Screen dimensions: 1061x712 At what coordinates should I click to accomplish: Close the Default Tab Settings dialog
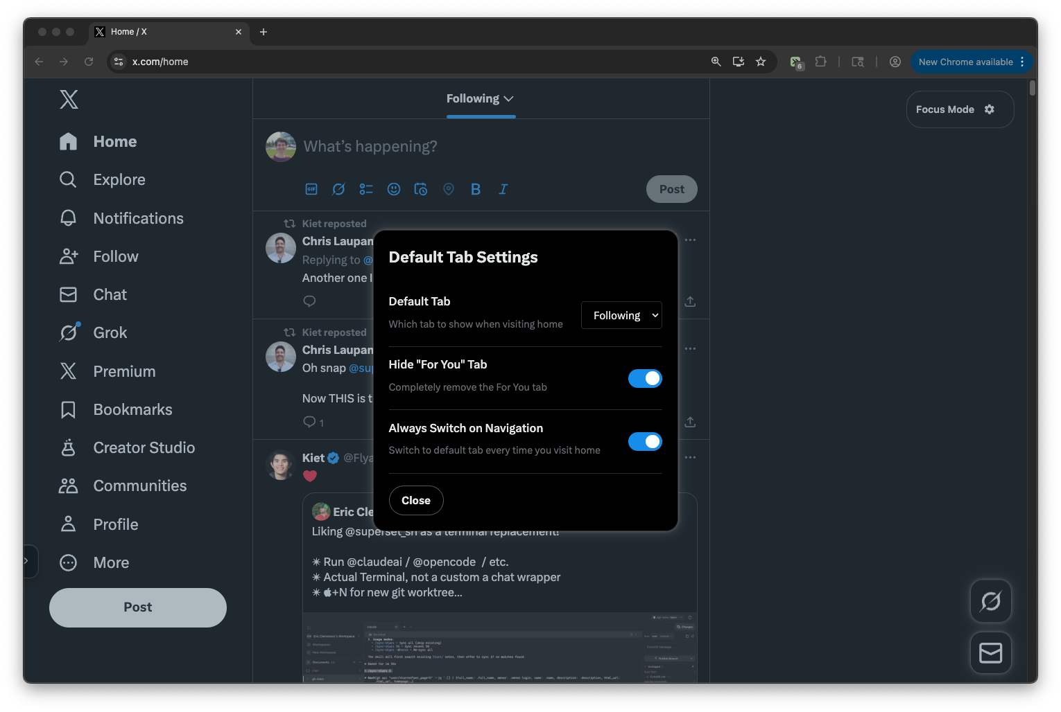pos(416,500)
